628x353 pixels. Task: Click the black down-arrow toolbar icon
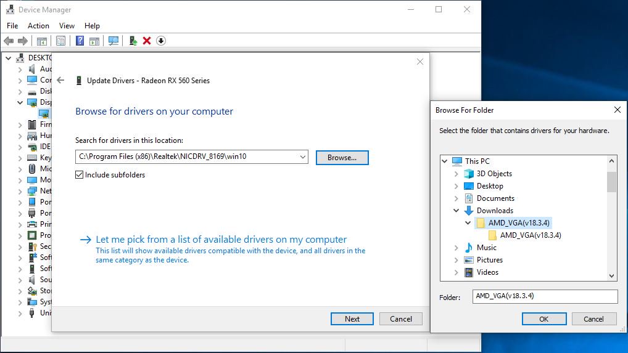[x=161, y=41]
